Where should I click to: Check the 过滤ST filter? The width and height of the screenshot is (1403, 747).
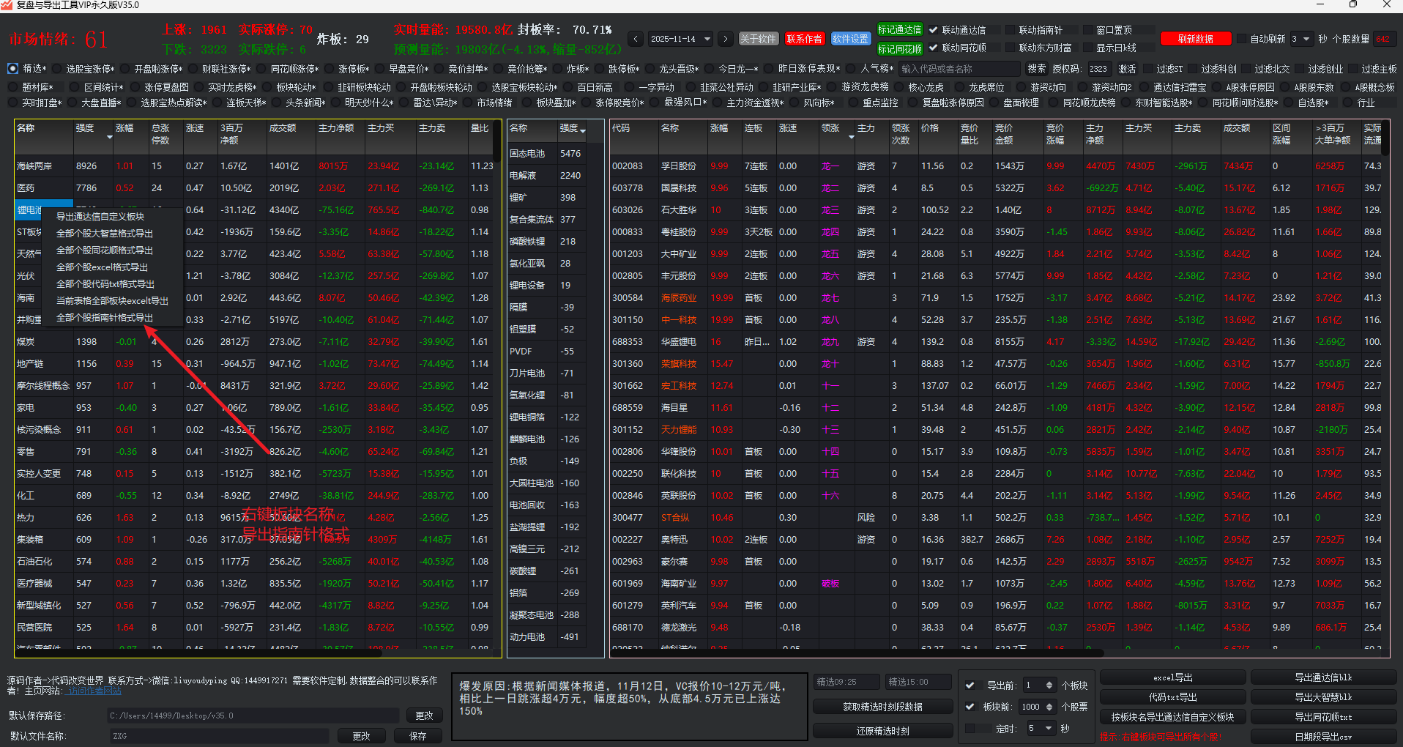[x=1147, y=69]
